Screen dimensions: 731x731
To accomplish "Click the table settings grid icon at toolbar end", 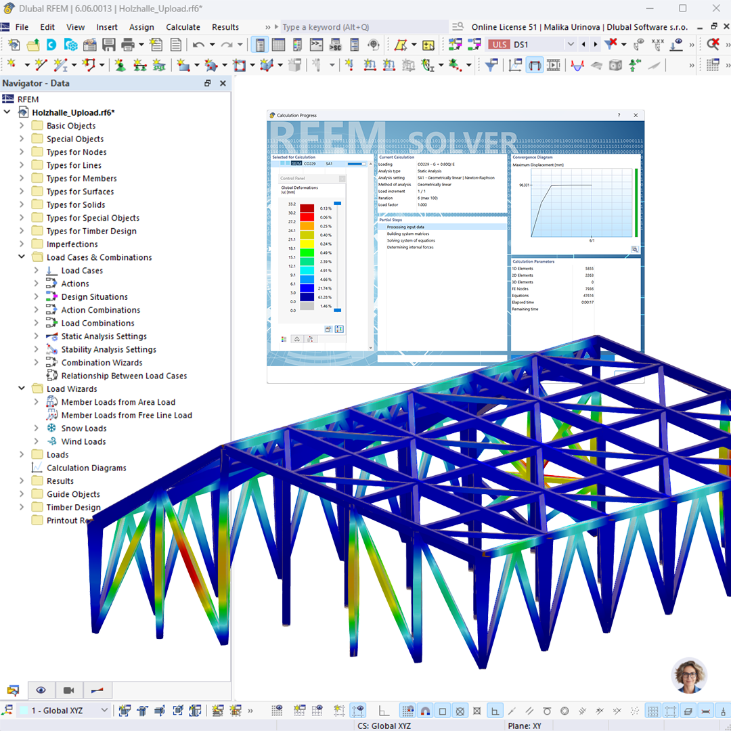I will [x=713, y=65].
